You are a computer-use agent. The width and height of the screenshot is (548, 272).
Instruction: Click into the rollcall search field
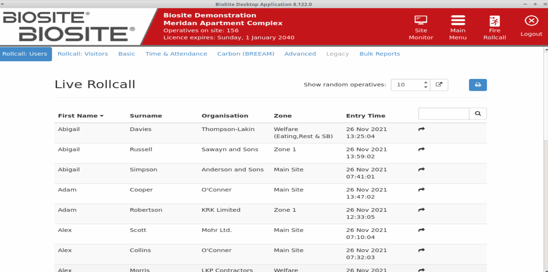[x=444, y=113]
